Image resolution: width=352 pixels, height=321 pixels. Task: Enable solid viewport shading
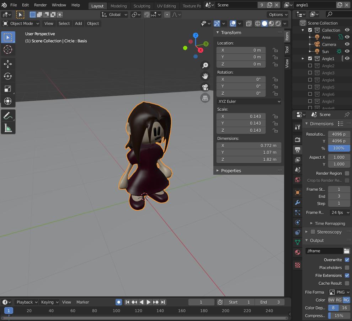pos(265,23)
